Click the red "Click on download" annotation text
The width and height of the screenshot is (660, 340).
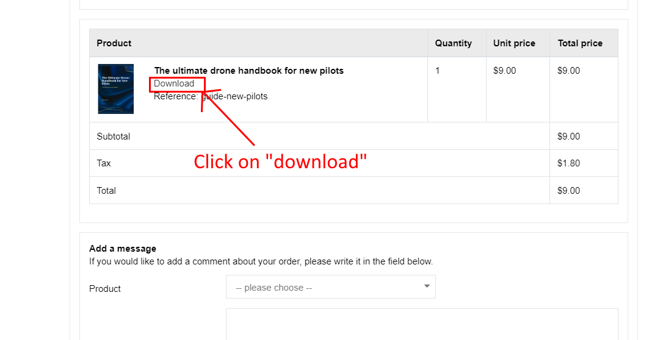280,162
